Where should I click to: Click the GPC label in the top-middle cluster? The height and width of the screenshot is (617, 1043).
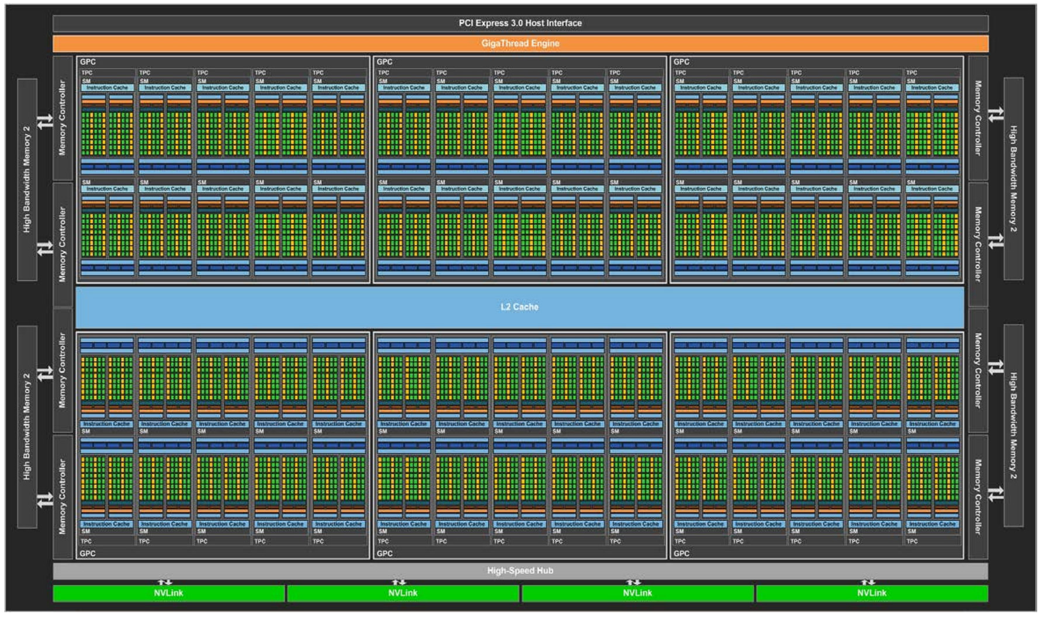(384, 62)
